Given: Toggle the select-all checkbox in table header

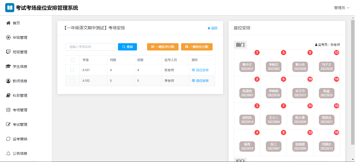Looking at the screenshot, I should [73, 60].
